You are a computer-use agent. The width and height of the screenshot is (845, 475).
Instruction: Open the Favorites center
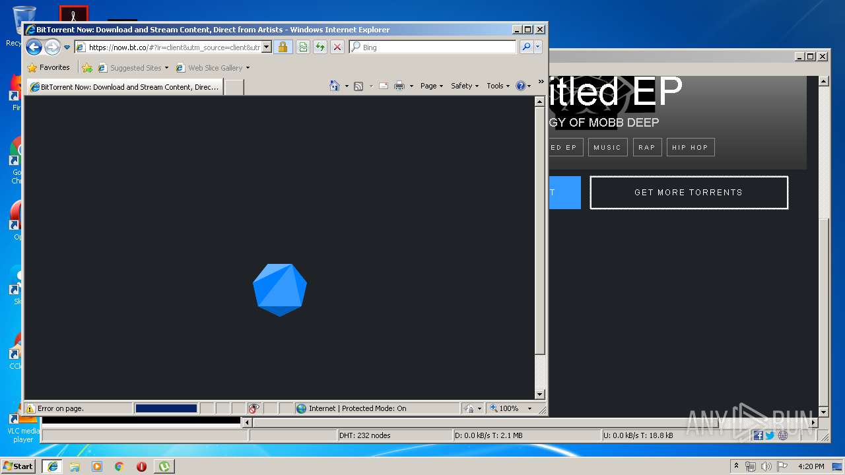(48, 67)
